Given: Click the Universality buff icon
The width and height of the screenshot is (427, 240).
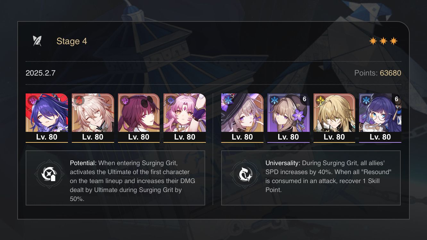Looking at the screenshot, I should coord(243,174).
